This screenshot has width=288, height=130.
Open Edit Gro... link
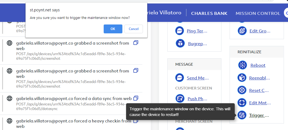[260, 31]
